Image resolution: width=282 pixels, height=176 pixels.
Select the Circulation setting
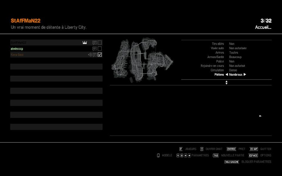point(217,70)
